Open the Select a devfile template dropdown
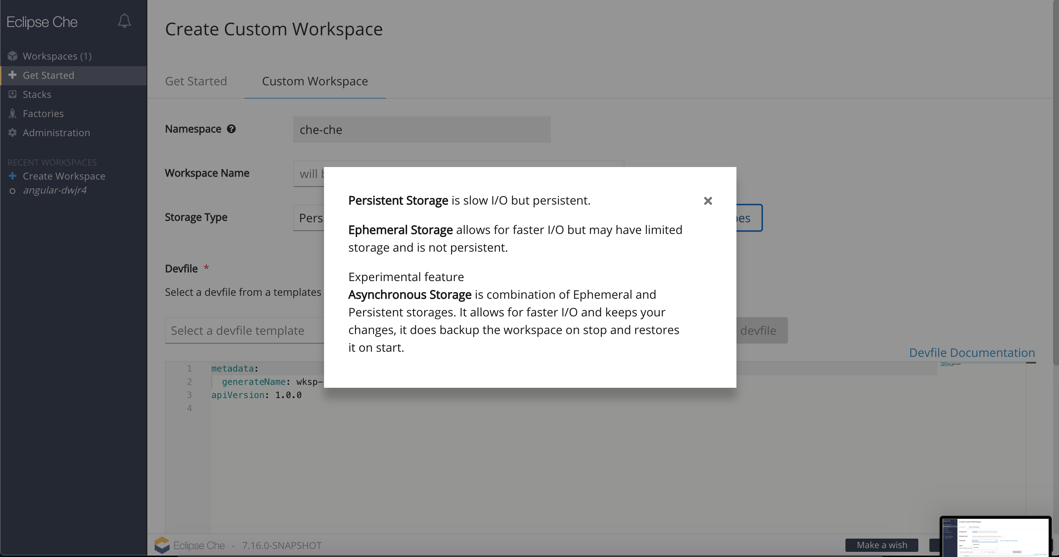The height and width of the screenshot is (557, 1059). [x=244, y=330]
